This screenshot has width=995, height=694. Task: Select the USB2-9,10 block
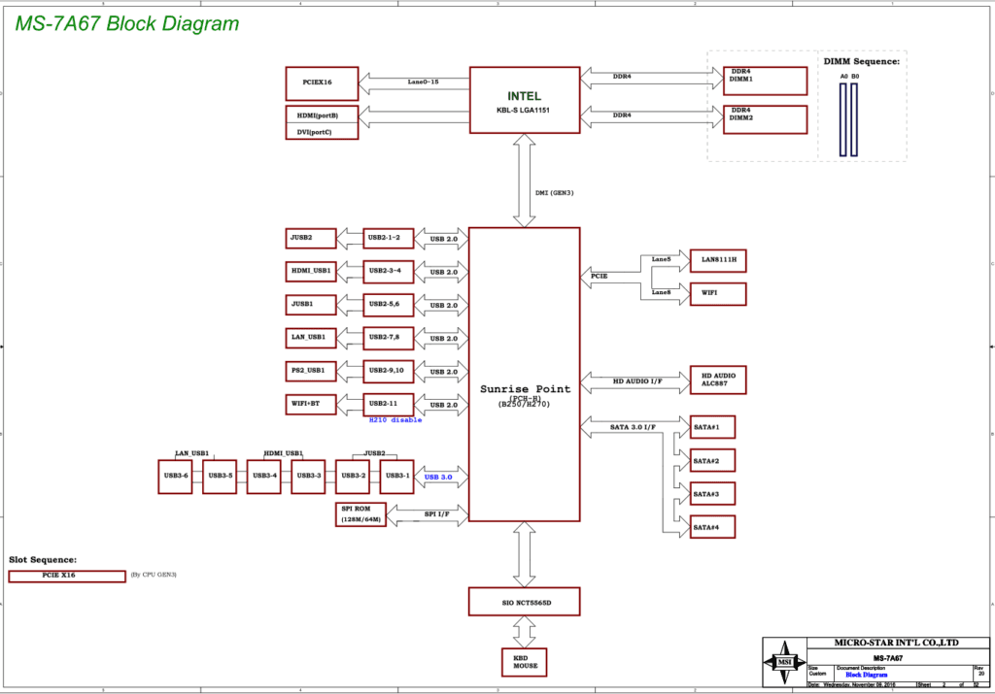click(x=389, y=371)
